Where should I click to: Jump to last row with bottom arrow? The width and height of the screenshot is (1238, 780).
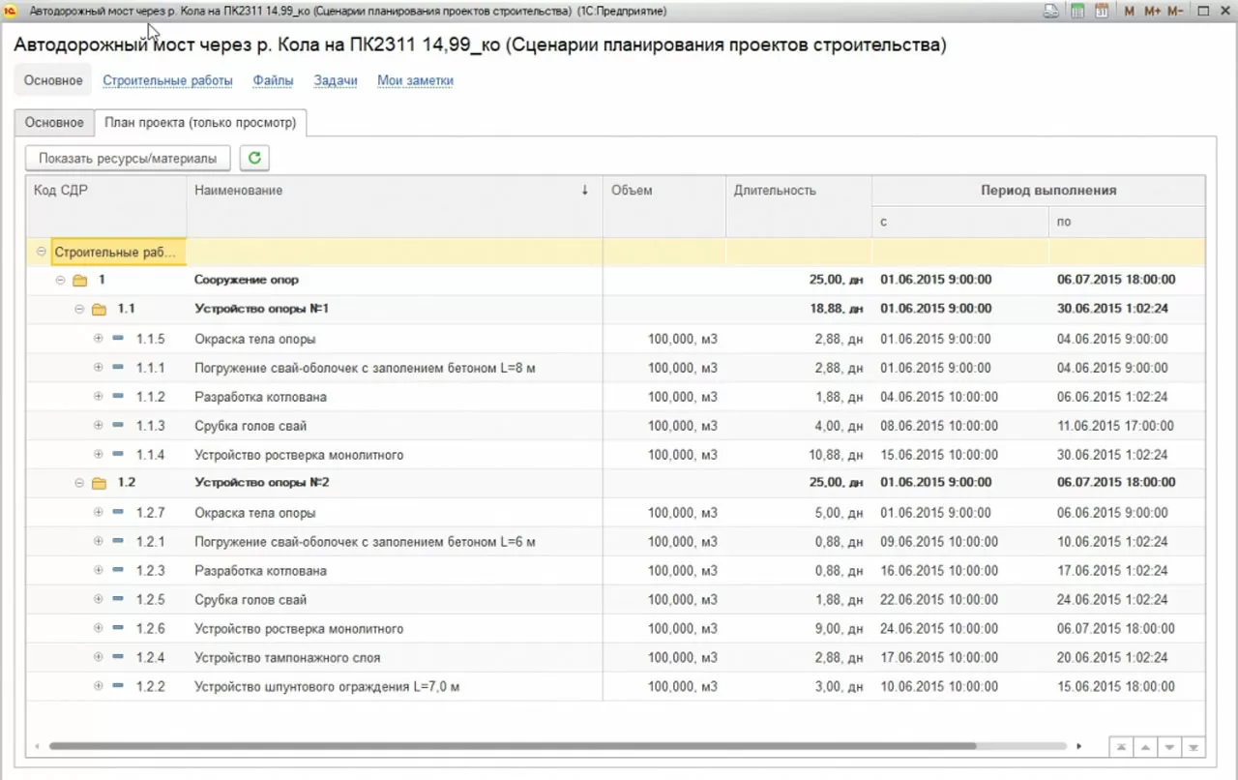point(1195,747)
